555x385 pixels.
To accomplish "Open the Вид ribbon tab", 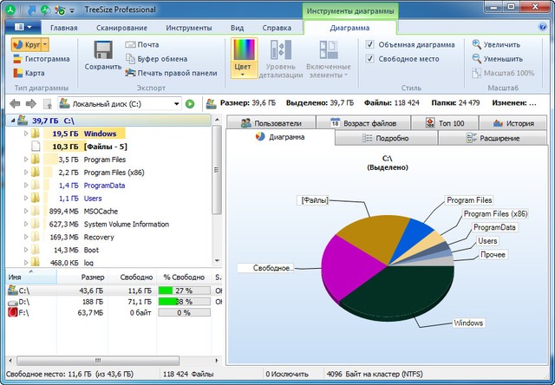I will point(237,28).
